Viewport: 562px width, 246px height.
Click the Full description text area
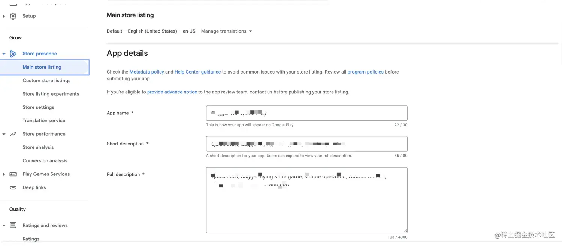click(x=306, y=200)
